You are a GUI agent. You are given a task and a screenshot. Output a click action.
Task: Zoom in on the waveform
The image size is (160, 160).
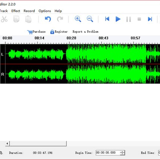click(78, 19)
